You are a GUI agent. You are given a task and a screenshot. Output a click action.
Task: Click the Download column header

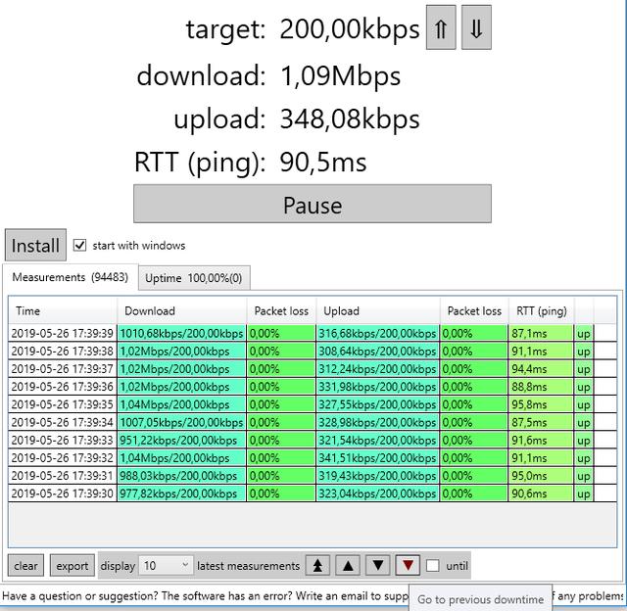click(x=181, y=311)
